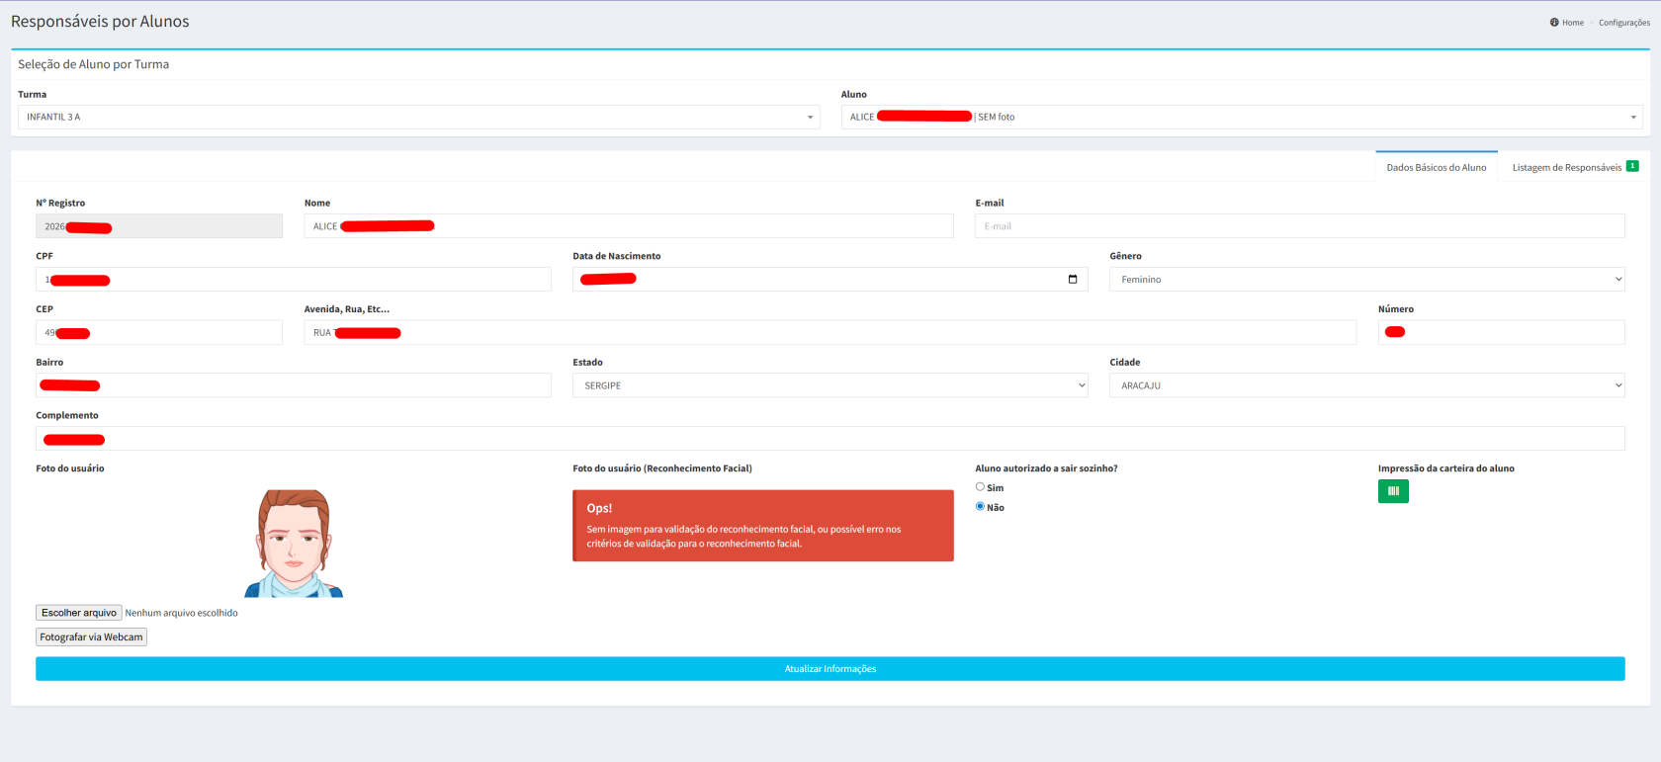
Task: Click the Nome input field
Action: coord(629,226)
